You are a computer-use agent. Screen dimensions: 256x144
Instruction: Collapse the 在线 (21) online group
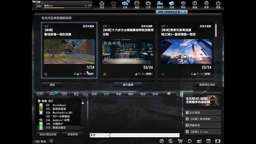point(39,101)
